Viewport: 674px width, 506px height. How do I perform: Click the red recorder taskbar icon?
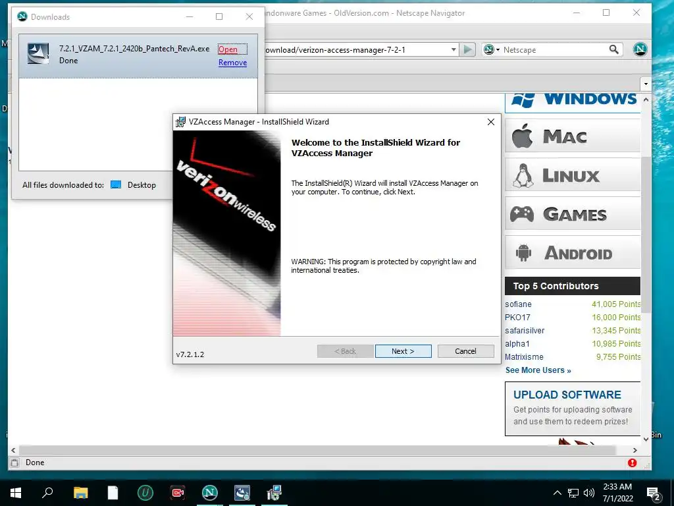pos(178,493)
